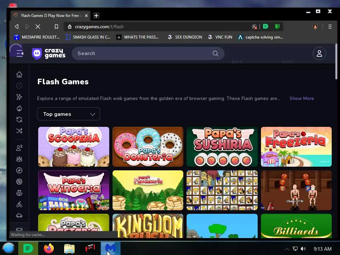
Task: Click the site lock icon
Action: pyautogui.click(x=70, y=27)
